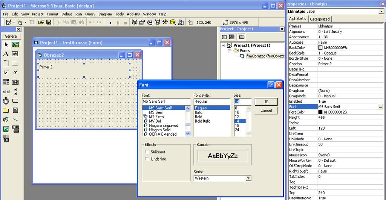Viewport: 386px width, 200px height.
Task: Select the Caption property row in Properties
Action: pyautogui.click(x=336, y=64)
